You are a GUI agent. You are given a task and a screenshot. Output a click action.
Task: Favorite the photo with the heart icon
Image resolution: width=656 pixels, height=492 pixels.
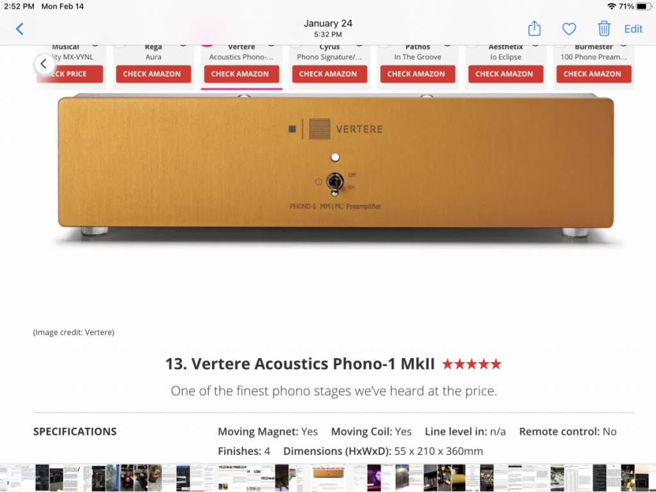[x=569, y=29]
